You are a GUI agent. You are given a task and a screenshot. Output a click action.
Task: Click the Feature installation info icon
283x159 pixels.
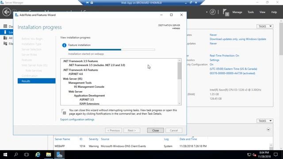64,45
